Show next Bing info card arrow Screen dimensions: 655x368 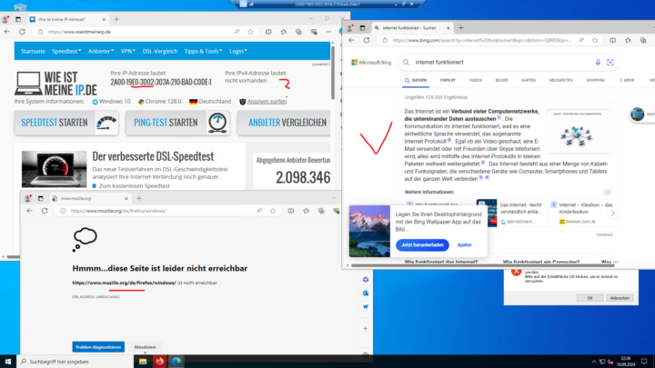click(613, 214)
